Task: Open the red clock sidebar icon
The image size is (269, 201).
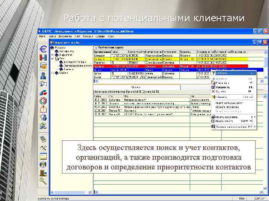Action: 43,101
